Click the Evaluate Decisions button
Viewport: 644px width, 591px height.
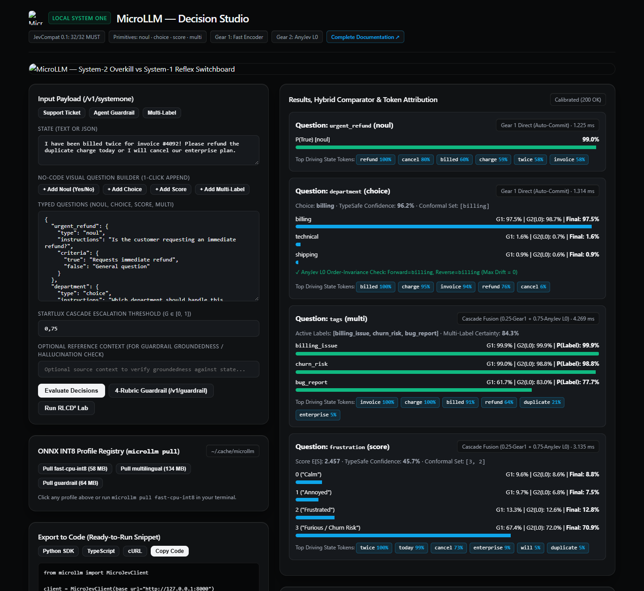point(72,390)
